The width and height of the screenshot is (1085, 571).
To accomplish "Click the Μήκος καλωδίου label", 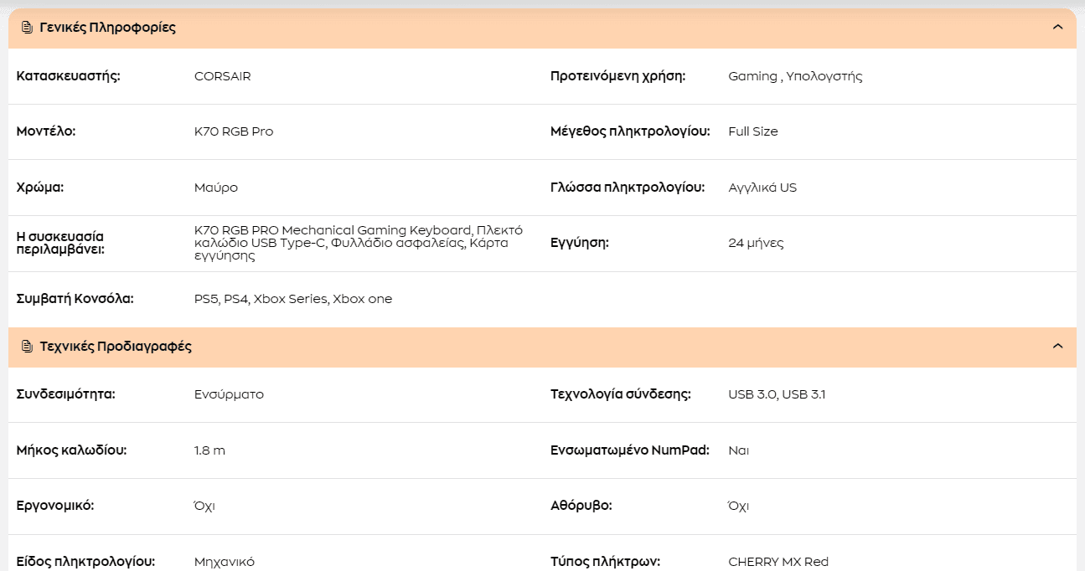I will tap(72, 450).
